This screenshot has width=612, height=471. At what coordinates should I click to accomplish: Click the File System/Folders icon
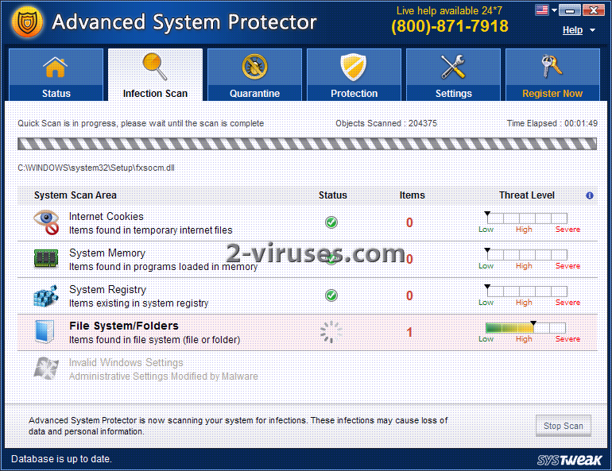(x=45, y=332)
